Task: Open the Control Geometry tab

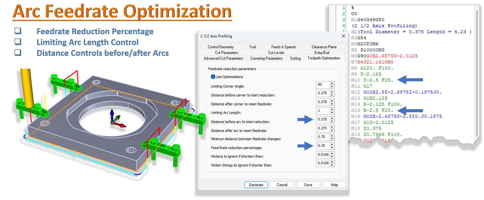Action: 220,47
